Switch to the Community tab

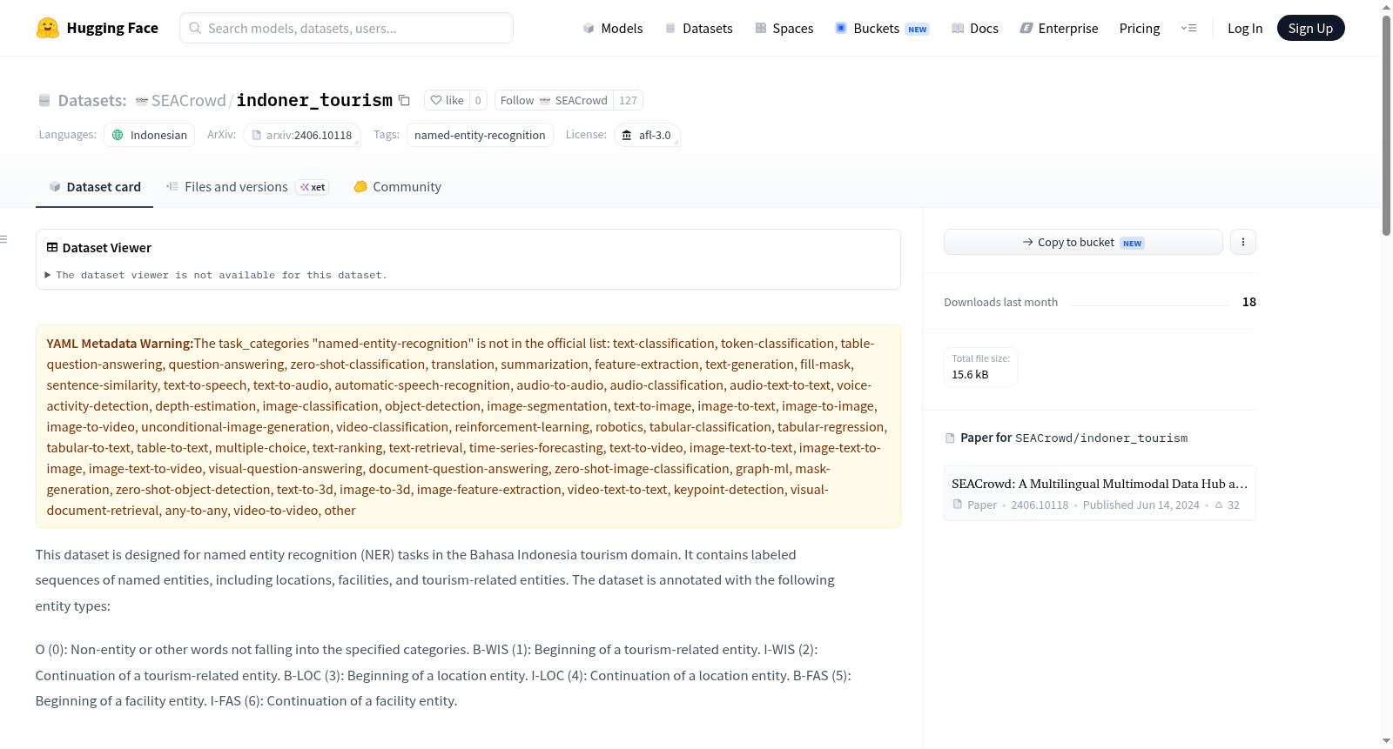(397, 187)
